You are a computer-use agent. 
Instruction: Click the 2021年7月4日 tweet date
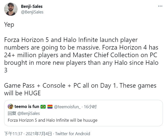click(x=39, y=134)
